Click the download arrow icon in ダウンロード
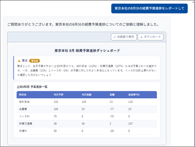Image resolution: width=195 pixels, height=147 pixels. pos(141,37)
